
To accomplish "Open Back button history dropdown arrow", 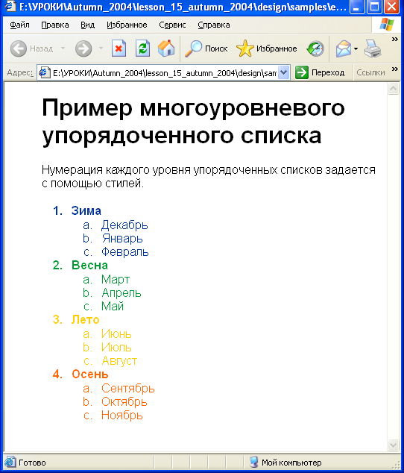I will click(x=63, y=48).
